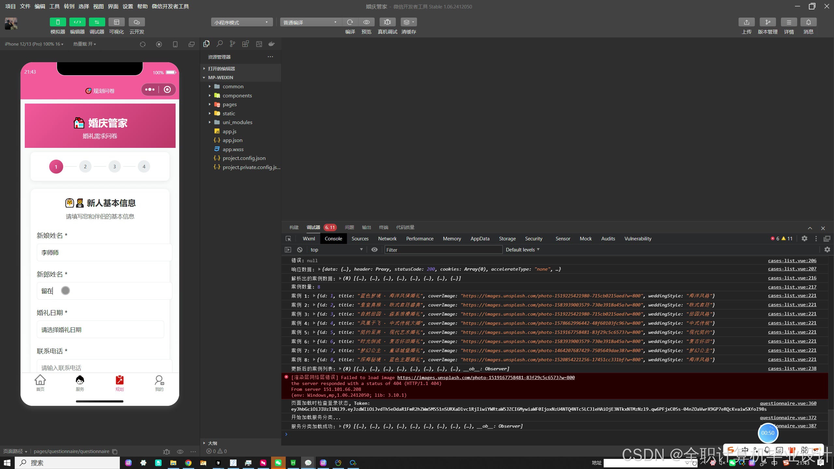Click the clear console icon
Viewport: 834px width, 469px height.
[300, 250]
